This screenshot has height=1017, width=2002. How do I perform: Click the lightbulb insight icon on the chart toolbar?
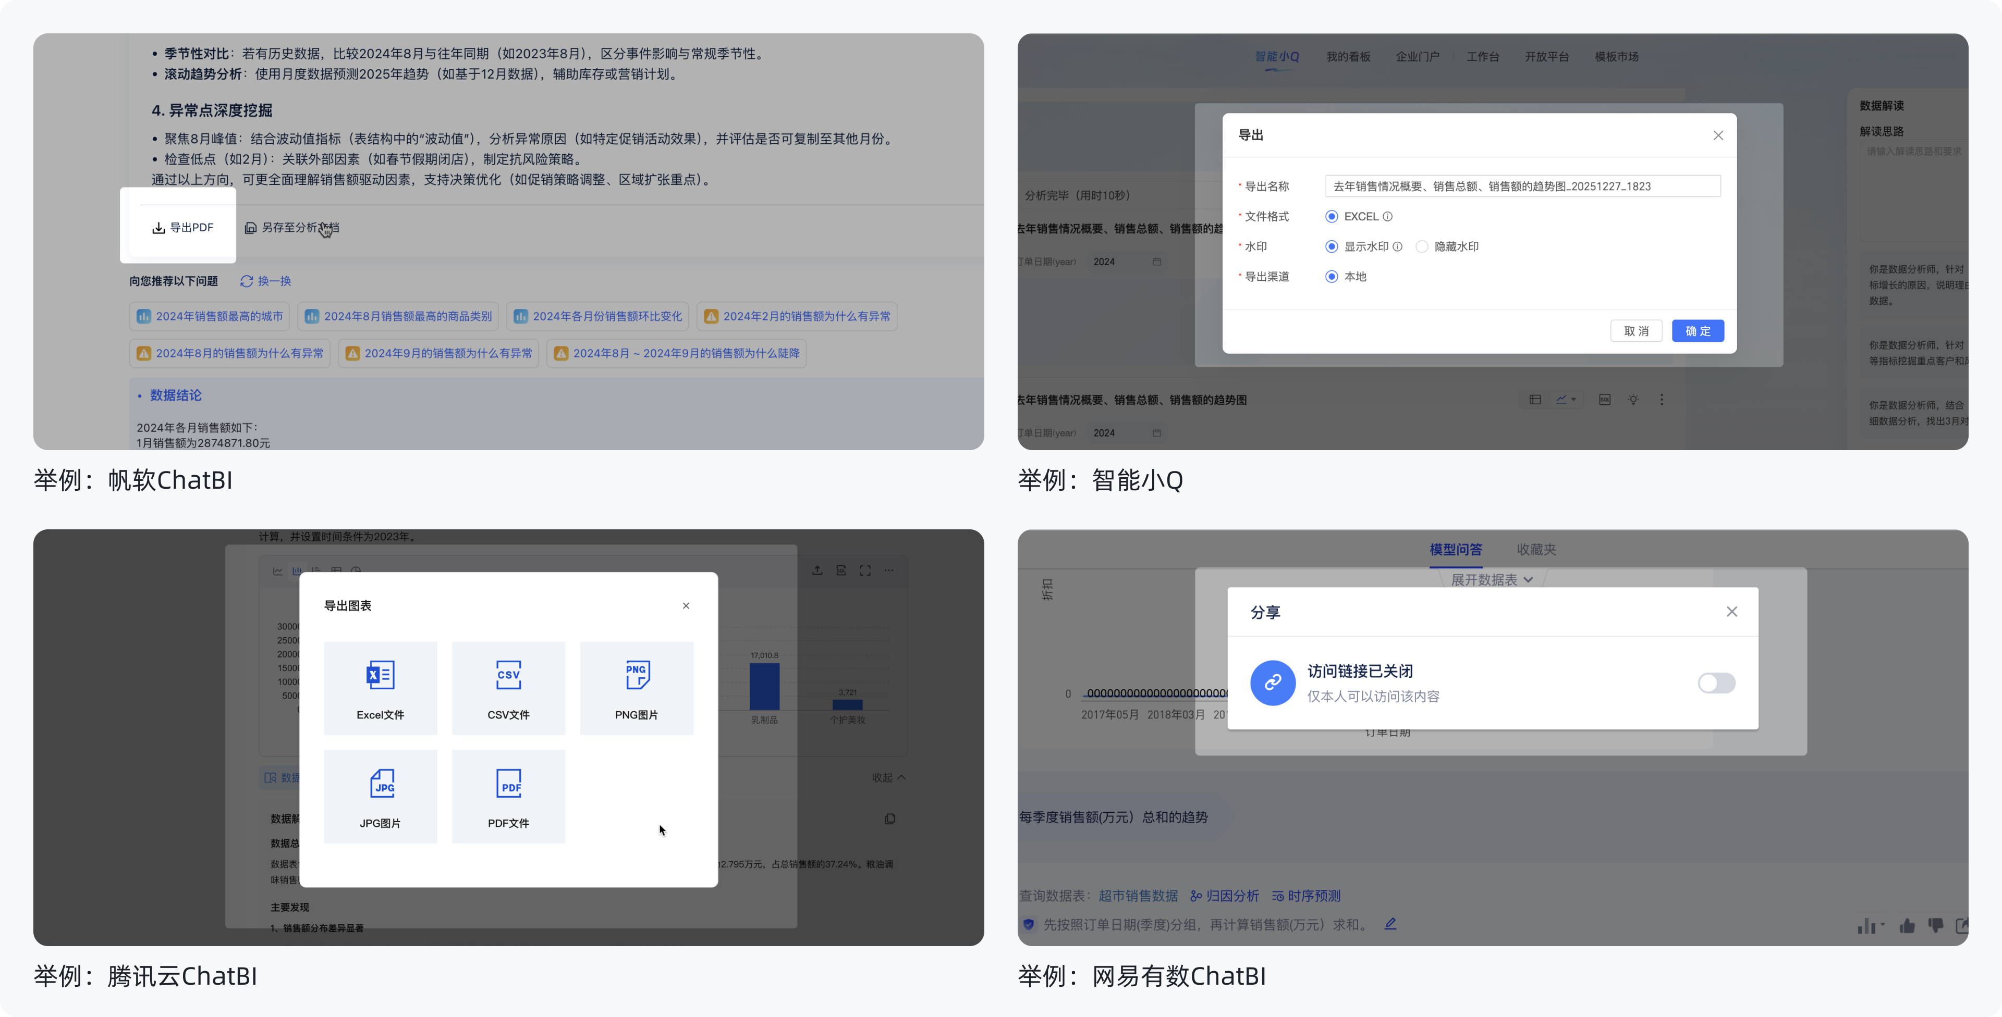[1633, 399]
